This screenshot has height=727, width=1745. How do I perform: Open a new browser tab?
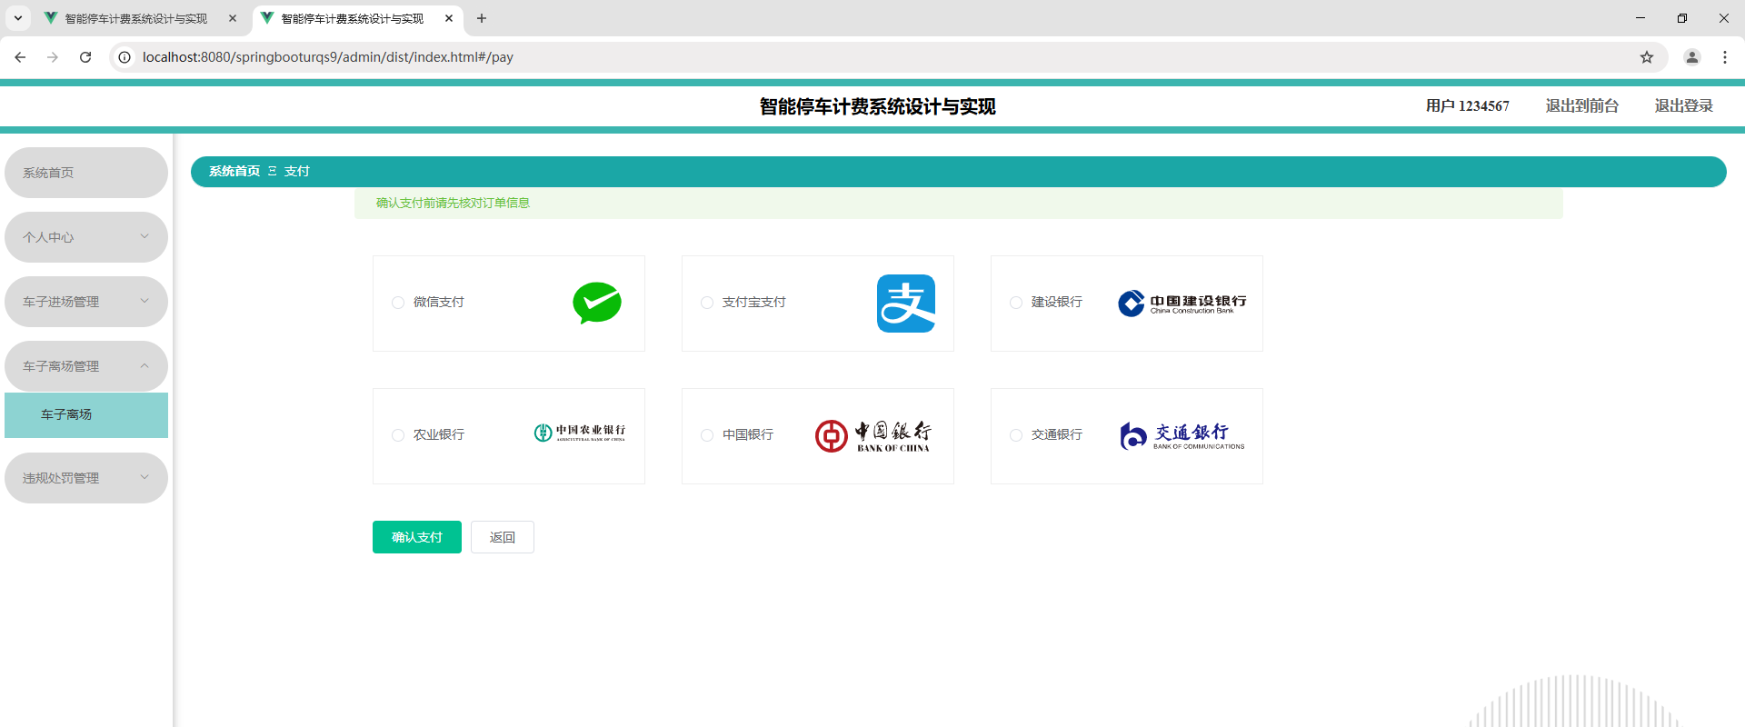(x=482, y=18)
